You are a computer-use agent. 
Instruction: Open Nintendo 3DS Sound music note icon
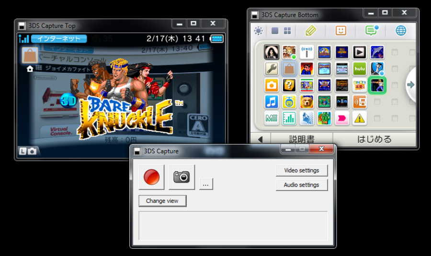(x=272, y=102)
